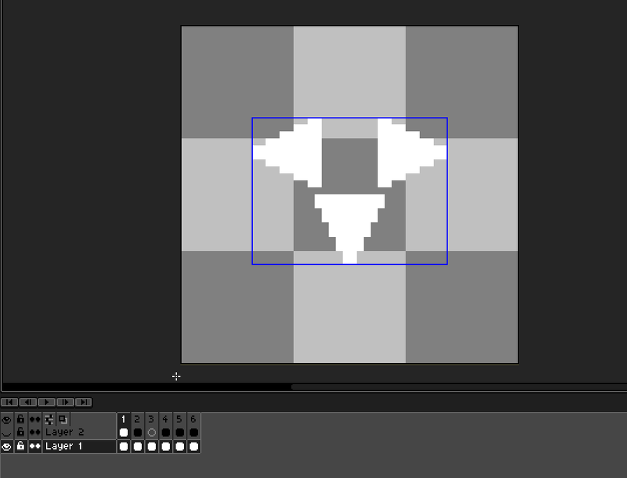Toggle lock on Layer 2
Viewport: 627px width, 478px height.
click(x=20, y=433)
